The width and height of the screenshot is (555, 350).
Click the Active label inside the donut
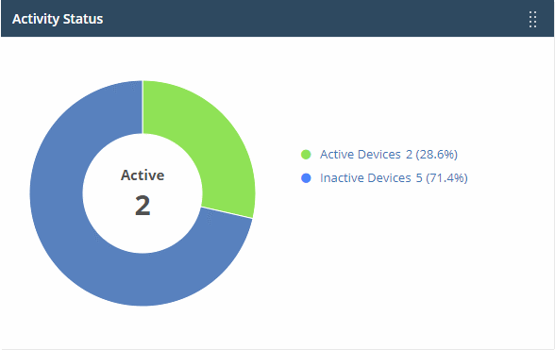pyautogui.click(x=143, y=175)
